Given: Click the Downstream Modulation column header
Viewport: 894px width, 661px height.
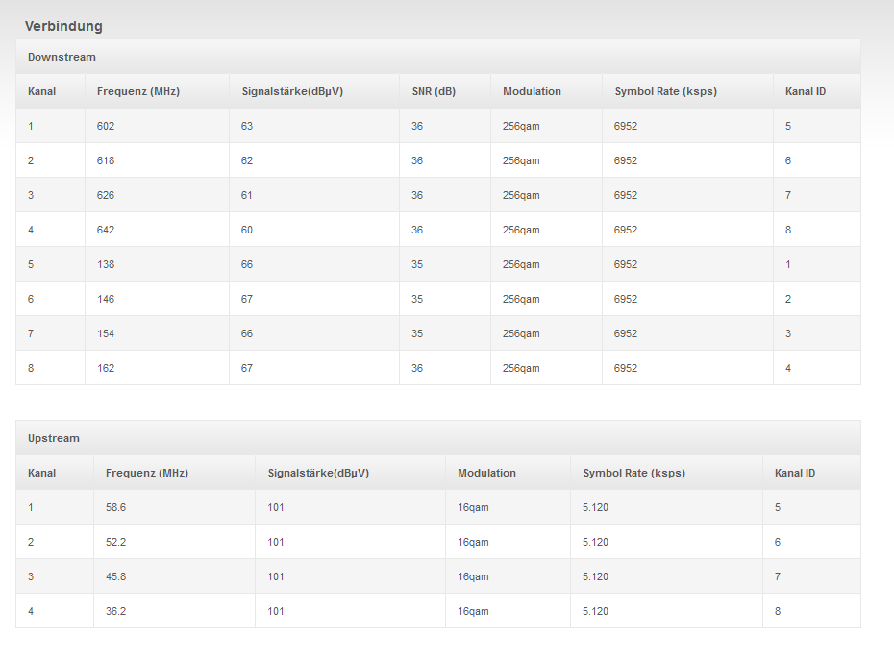Looking at the screenshot, I should [532, 91].
